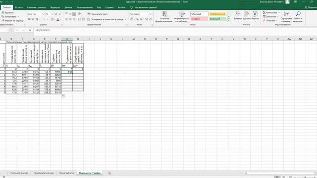Screen dimensions: 317x178
Task: Toggle Переносить текст wrap text
Action: (98, 14)
